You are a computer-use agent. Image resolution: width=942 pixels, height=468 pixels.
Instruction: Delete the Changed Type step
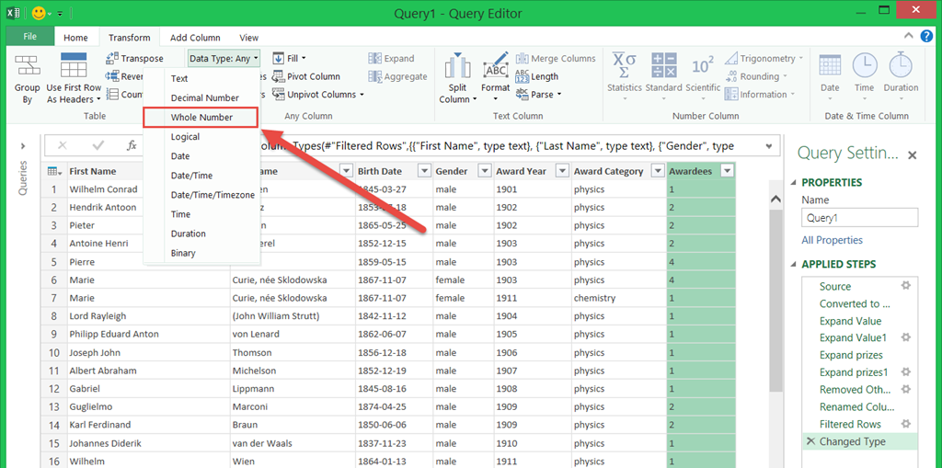click(810, 441)
